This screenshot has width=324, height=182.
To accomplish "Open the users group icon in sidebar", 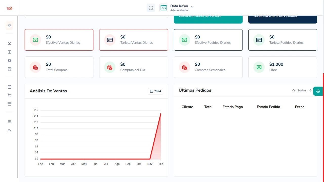I will click(x=9, y=122).
